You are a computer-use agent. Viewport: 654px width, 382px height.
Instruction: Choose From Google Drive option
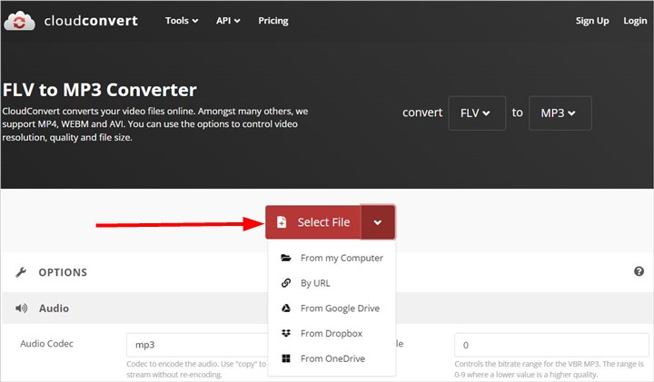coord(340,309)
